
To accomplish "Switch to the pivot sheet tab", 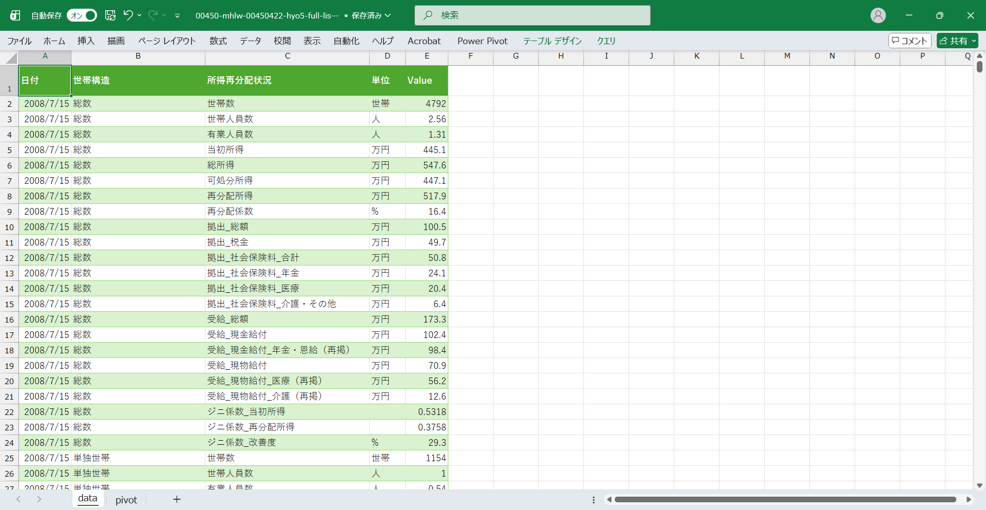I will point(126,500).
